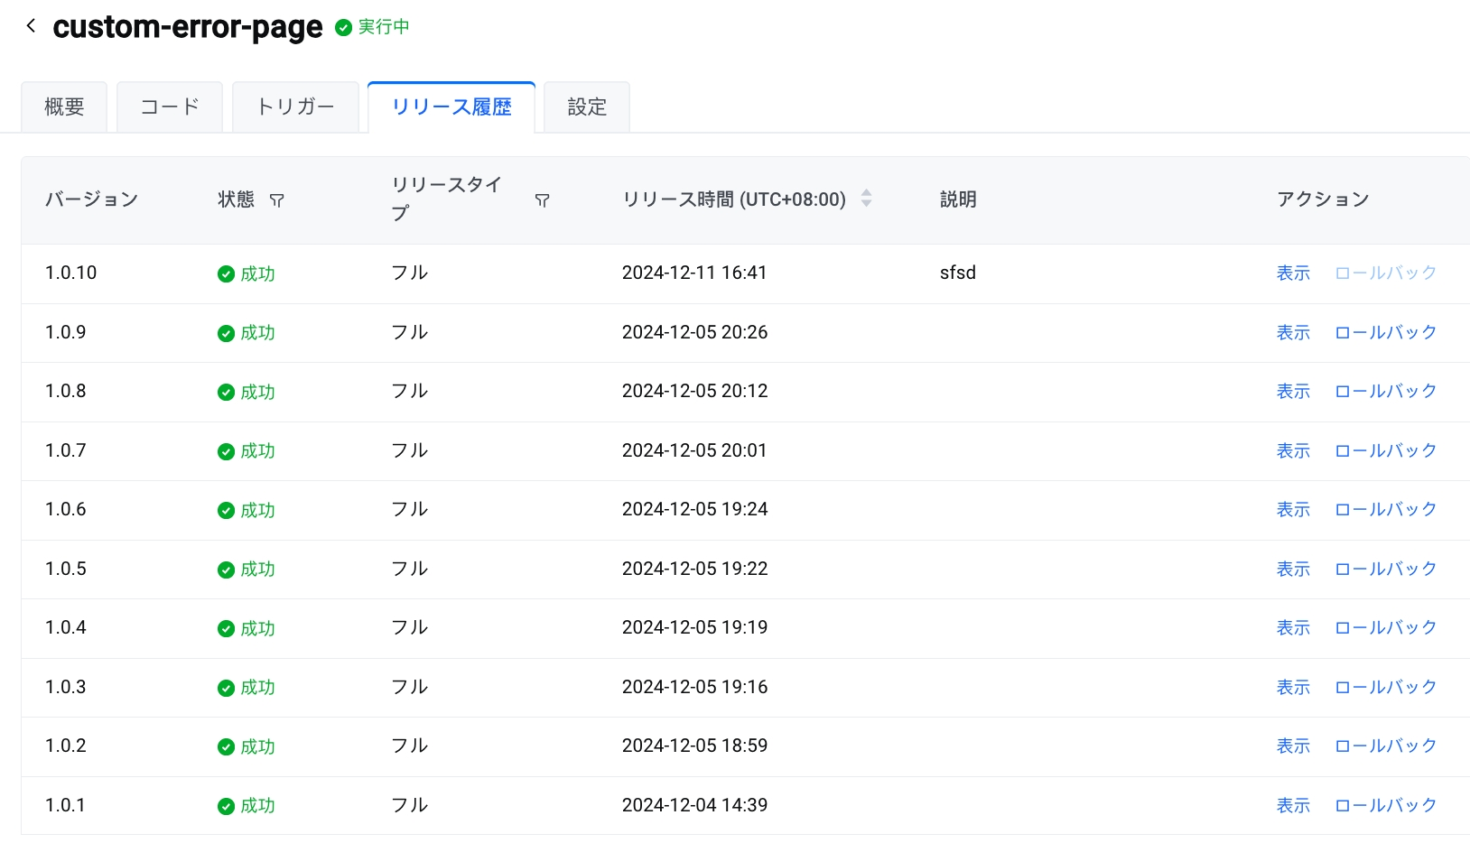
Task: Select release time 2024-12-05 18:59
Action: pyautogui.click(x=695, y=746)
